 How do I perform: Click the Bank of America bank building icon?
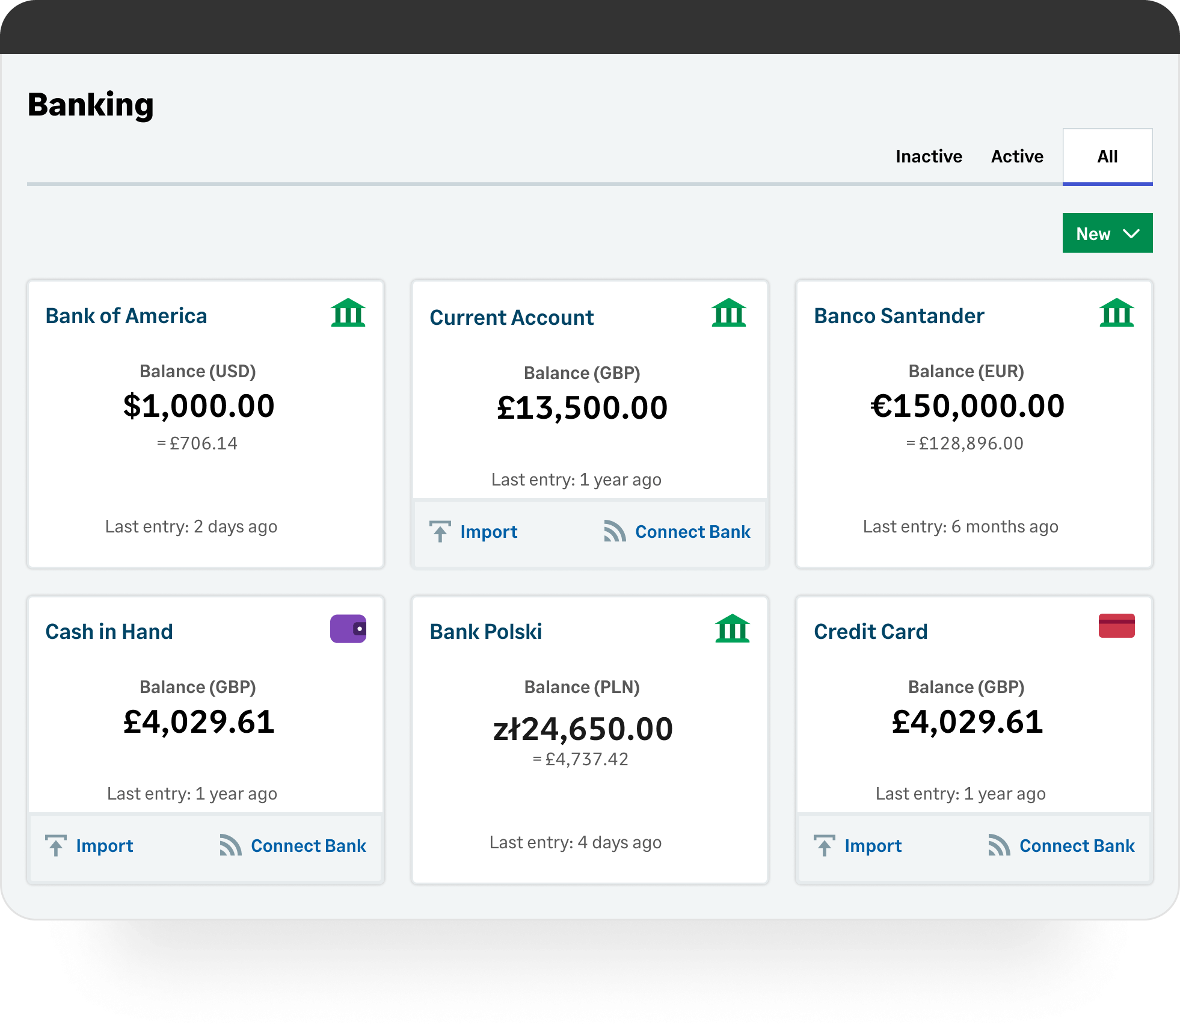[348, 313]
